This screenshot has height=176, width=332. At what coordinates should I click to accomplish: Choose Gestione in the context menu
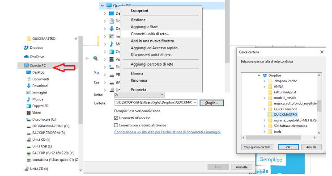click(161, 20)
